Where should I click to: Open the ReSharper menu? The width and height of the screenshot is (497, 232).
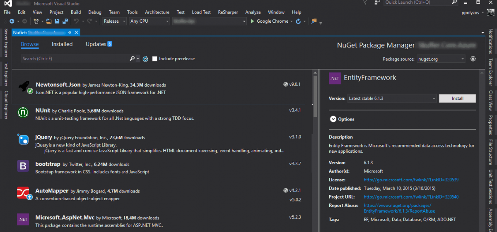(x=228, y=12)
